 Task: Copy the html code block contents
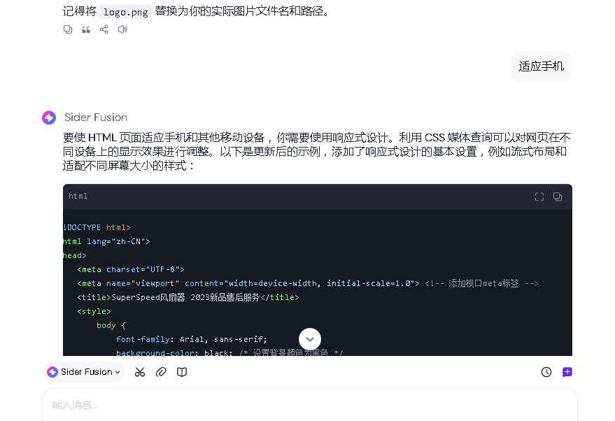pos(558,197)
